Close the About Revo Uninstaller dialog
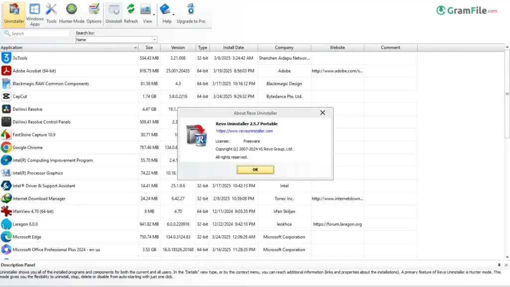This screenshot has width=510, height=287. coord(322,113)
